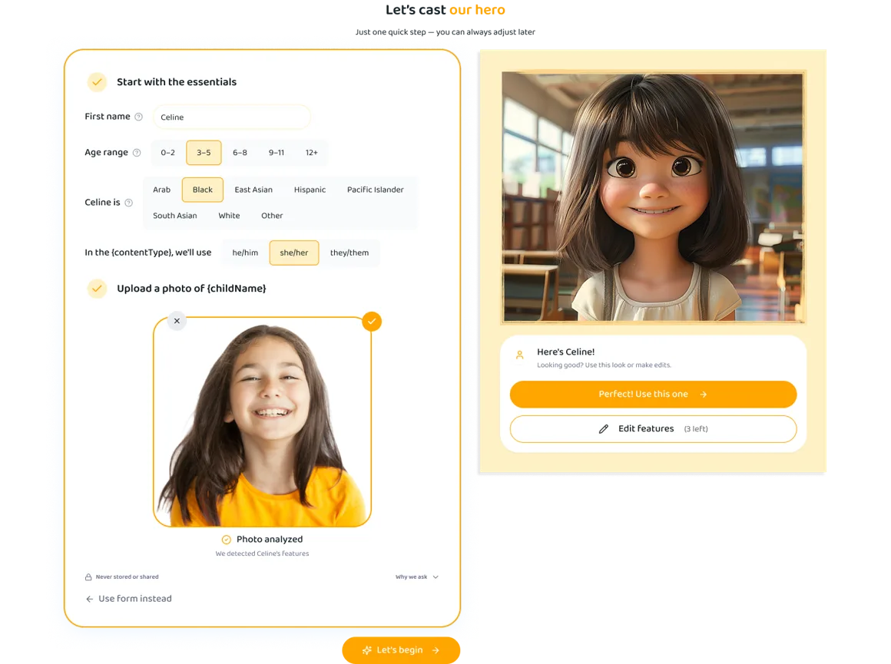The height and width of the screenshot is (664, 891).
Task: Click the 'Never stored or shared' text
Action: pyautogui.click(x=128, y=577)
